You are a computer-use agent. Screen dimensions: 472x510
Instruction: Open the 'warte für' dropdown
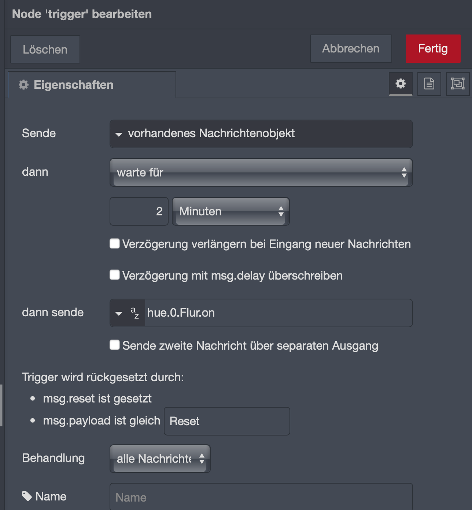tap(261, 172)
